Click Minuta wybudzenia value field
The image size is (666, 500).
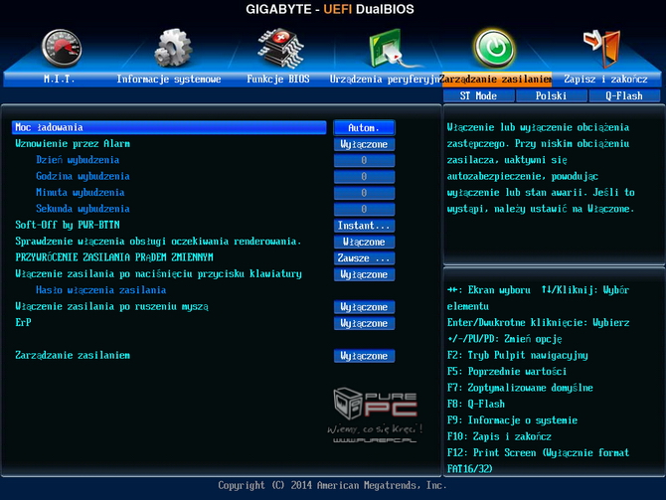(x=364, y=193)
